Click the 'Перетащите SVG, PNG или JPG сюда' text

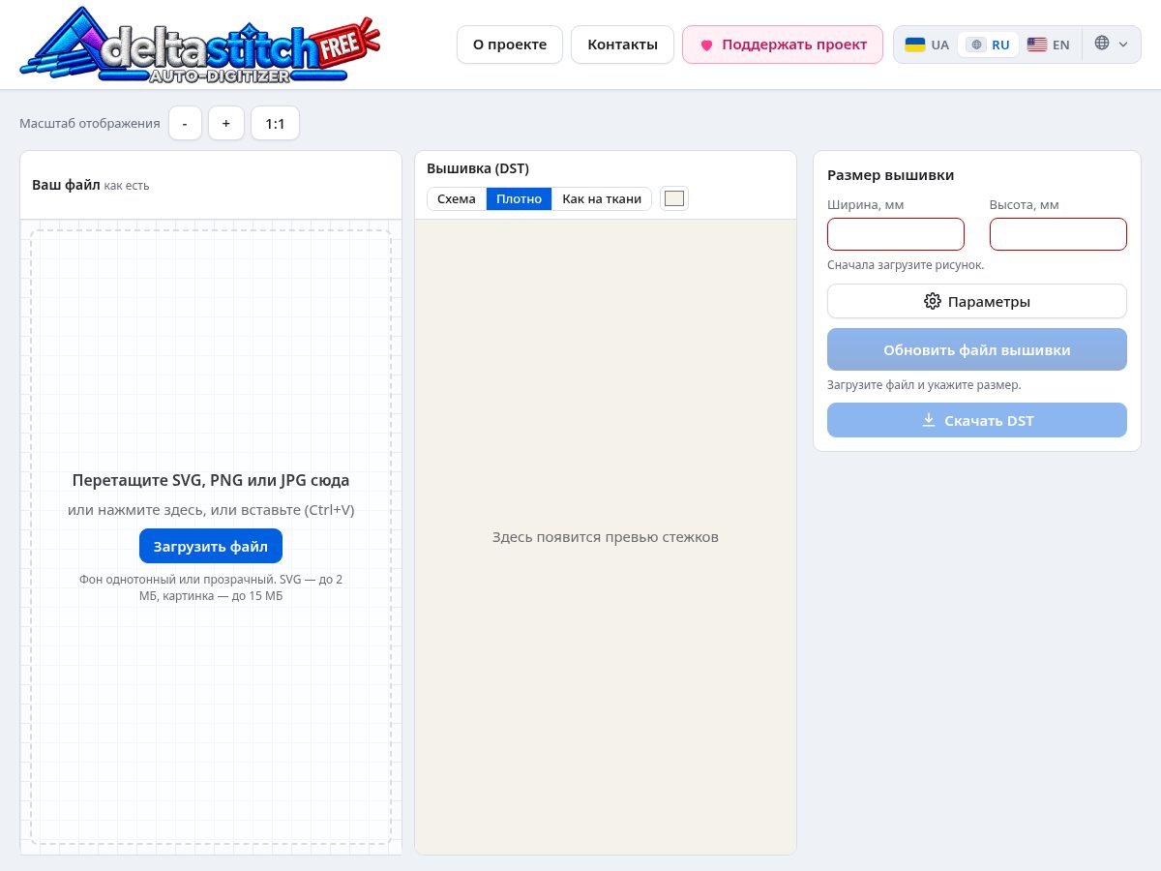point(211,480)
